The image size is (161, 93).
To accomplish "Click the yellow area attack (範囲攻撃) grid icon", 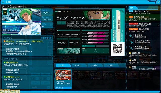I will tap(130, 53).
